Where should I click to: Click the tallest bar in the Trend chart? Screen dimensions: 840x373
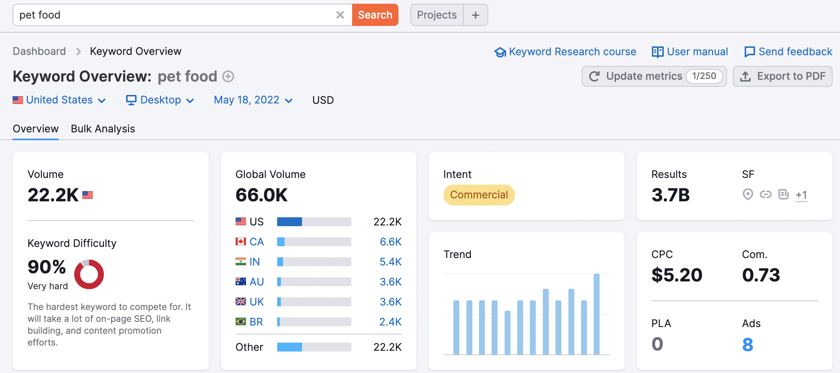click(x=597, y=314)
